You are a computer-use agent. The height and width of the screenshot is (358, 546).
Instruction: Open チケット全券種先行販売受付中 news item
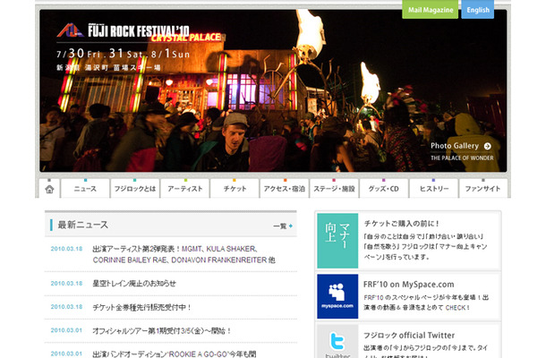[141, 307]
